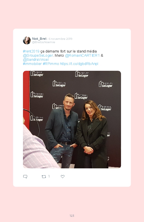Click the @BretosNoemie handle
Screen dimensions: 144x222
point(43,42)
